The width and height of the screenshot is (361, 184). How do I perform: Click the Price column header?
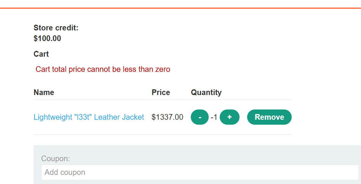(x=161, y=92)
